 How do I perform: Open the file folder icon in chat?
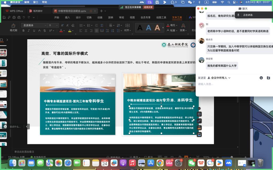pyautogui.click(x=268, y=78)
